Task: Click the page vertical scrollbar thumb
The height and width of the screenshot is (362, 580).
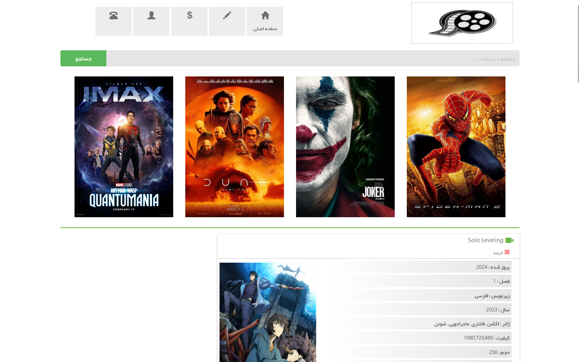Action: [x=578, y=43]
